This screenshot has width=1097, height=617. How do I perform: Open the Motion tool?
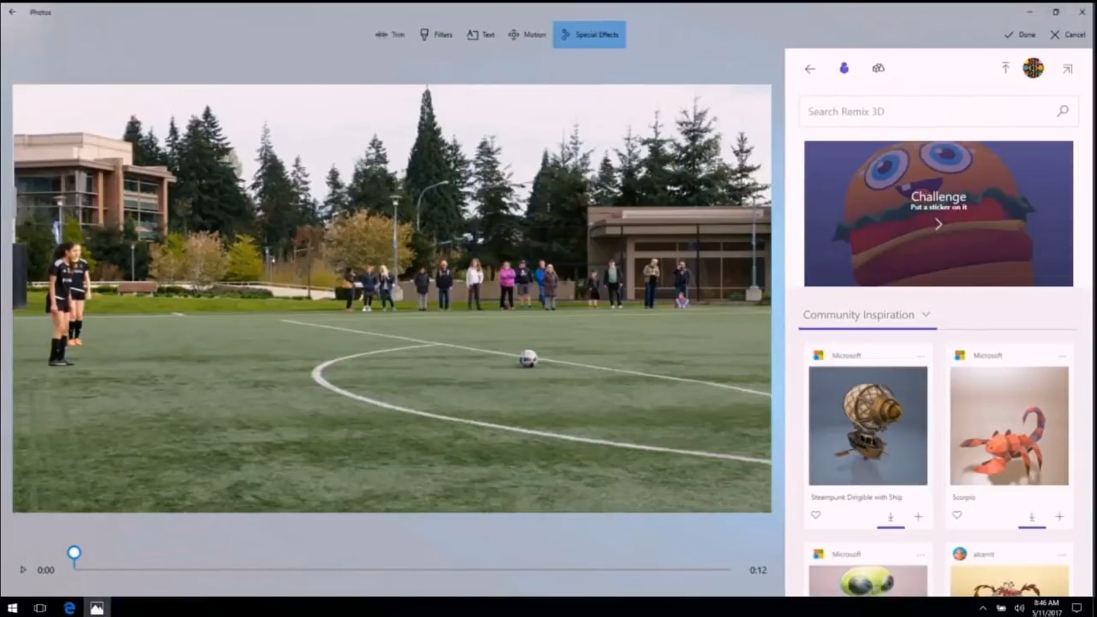click(527, 35)
